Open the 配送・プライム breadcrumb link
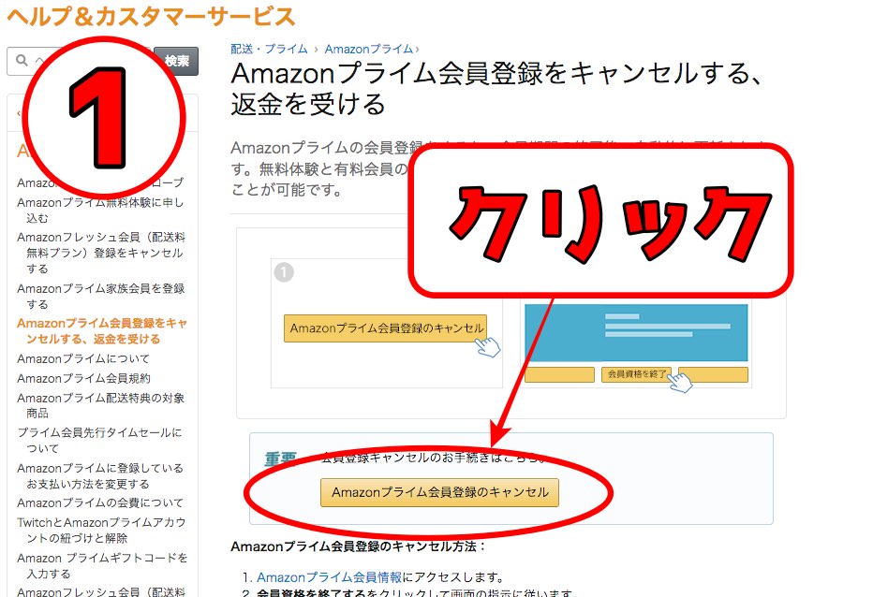The width and height of the screenshot is (873, 597). (269, 49)
